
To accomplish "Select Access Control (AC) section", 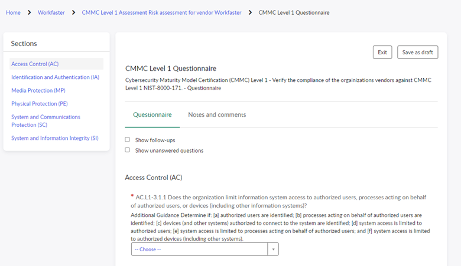I will pos(35,64).
